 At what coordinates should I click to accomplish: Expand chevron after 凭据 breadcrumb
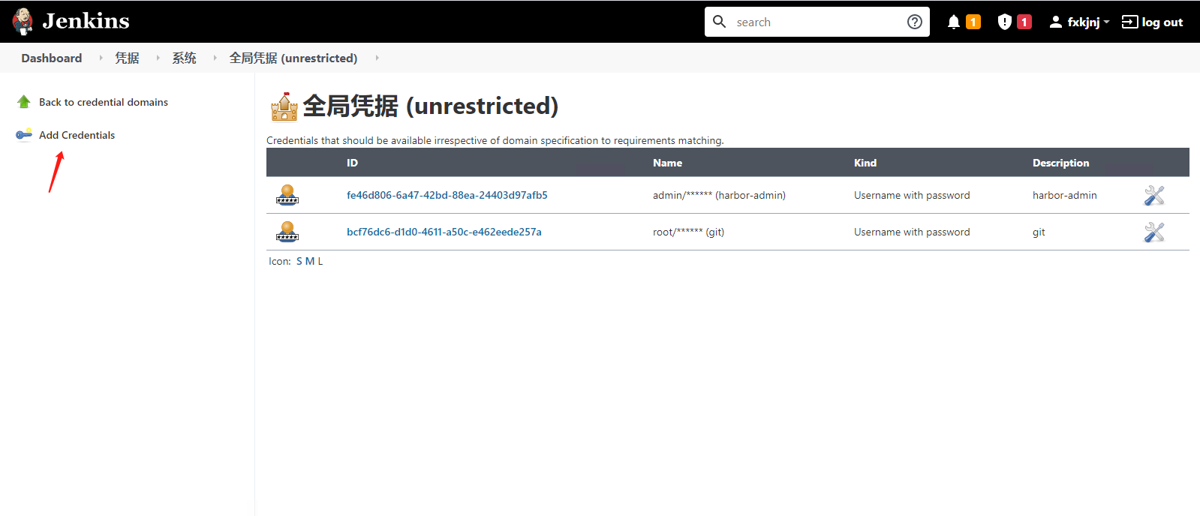pos(158,58)
